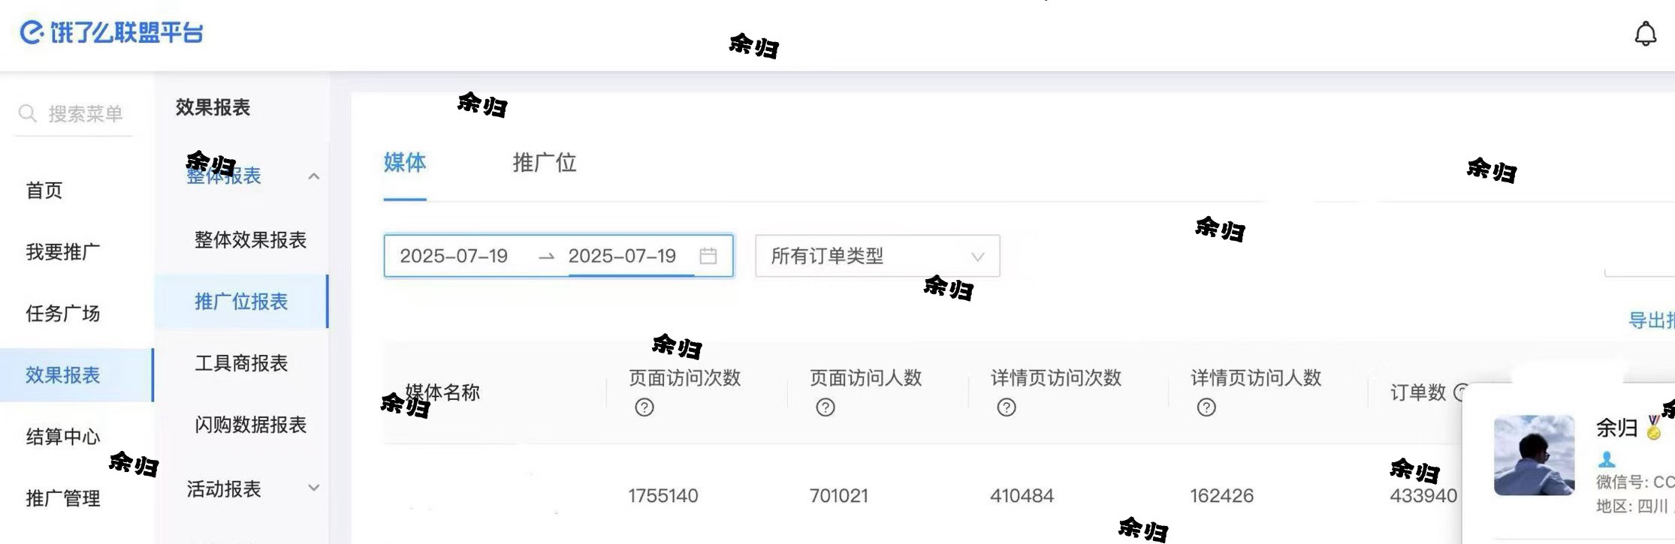The width and height of the screenshot is (1675, 544).
Task: Open the 所有订单类型 dropdown
Action: click(876, 256)
